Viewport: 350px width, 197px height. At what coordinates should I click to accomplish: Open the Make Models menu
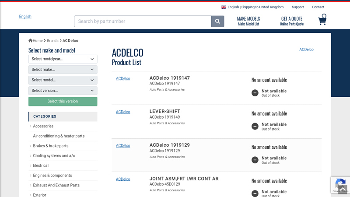tap(248, 21)
